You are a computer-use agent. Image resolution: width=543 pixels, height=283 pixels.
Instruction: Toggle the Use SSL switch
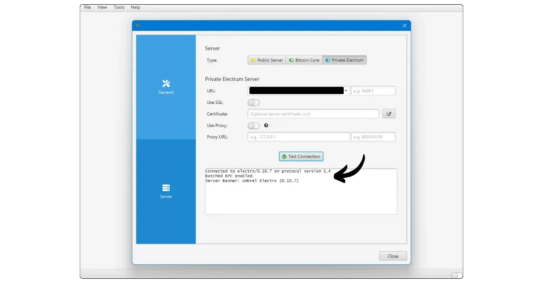[x=253, y=103]
